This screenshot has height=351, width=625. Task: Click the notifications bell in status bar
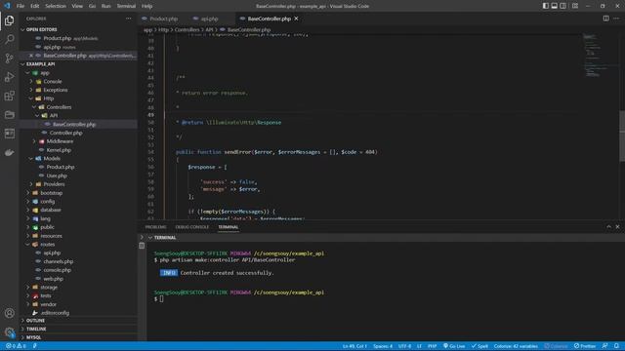[x=616, y=346]
